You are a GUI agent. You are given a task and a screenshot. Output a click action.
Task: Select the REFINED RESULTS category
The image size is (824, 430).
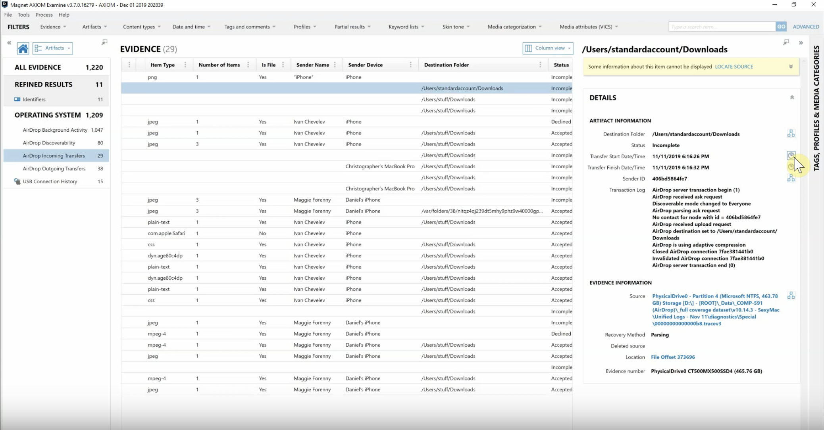coord(56,84)
